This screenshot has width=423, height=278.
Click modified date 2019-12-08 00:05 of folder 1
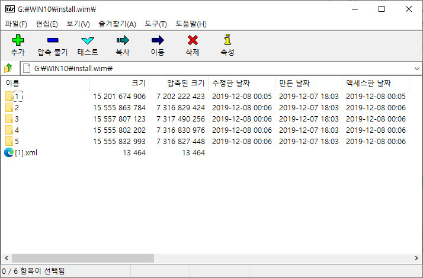(x=242, y=97)
